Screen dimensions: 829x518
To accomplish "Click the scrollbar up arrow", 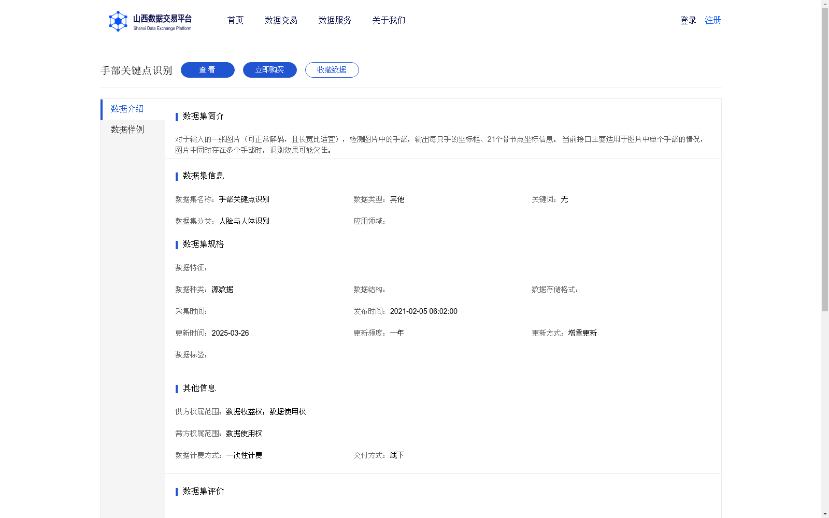I will point(825,4).
